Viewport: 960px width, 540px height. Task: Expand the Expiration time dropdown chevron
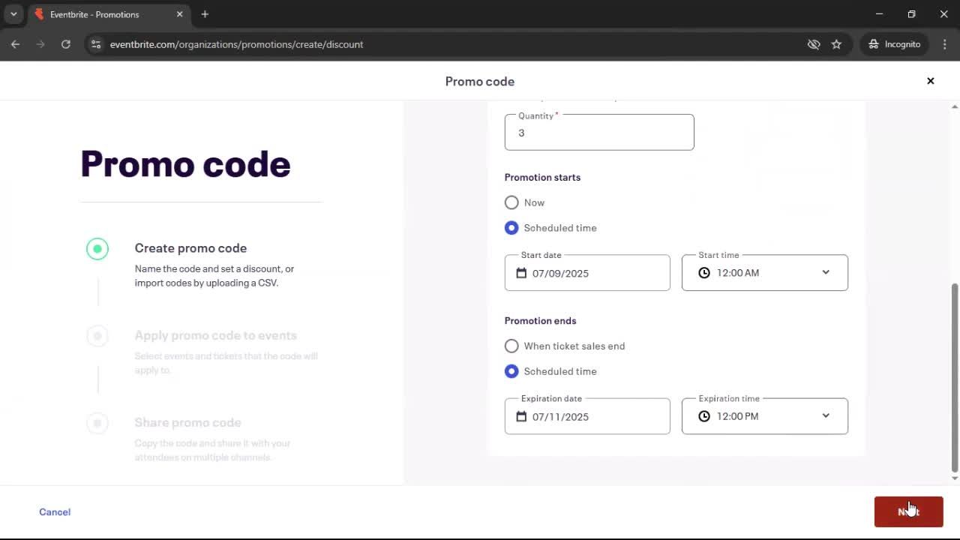click(x=826, y=415)
